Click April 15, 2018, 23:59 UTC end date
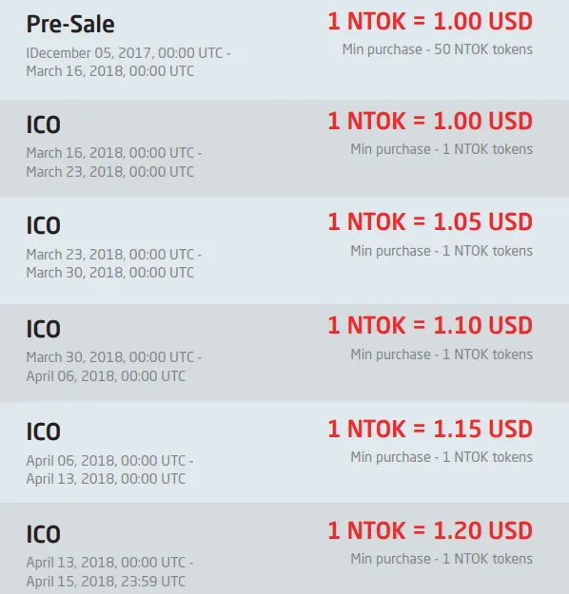 point(106,582)
